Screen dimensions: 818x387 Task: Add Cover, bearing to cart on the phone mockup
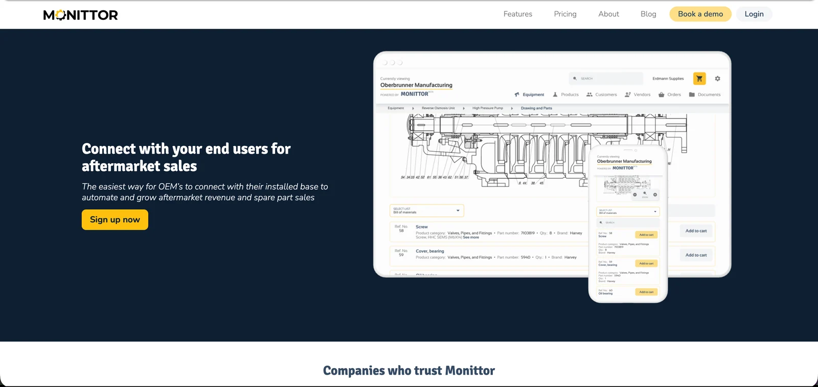(646, 263)
